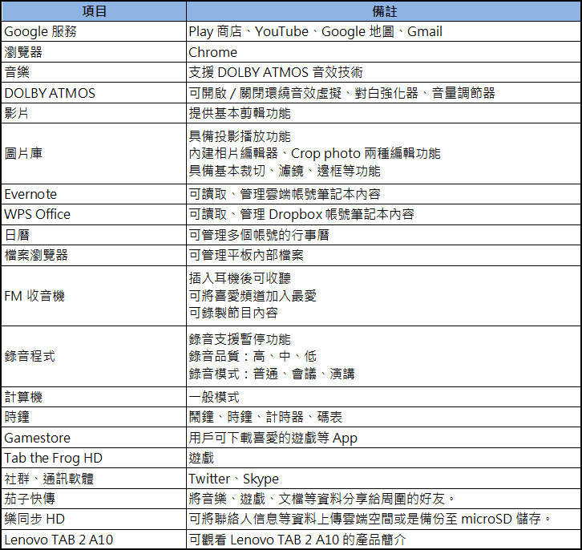Click 具備基本裁切、濾鏡、邊框等功能 line
582x550 pixels.
[x=285, y=171]
